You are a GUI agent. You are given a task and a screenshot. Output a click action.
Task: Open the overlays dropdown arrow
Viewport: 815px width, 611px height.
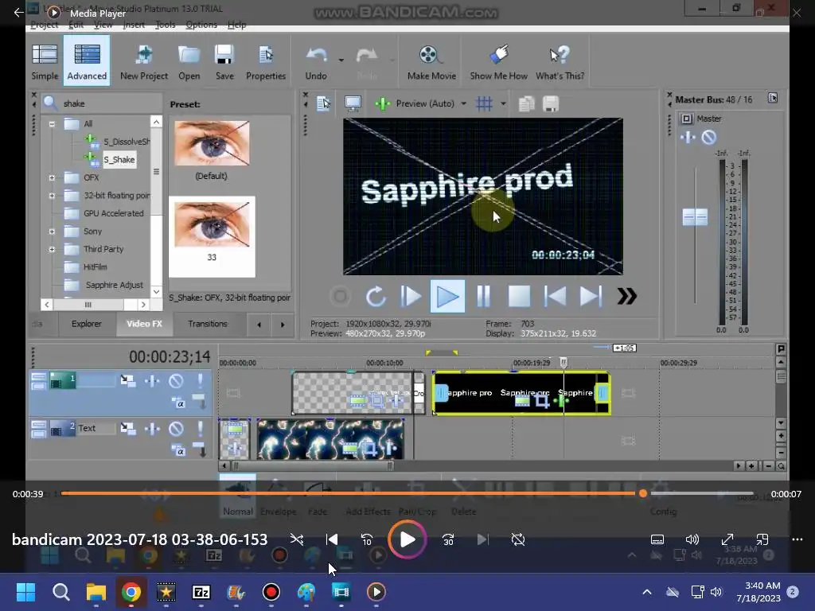pos(503,103)
